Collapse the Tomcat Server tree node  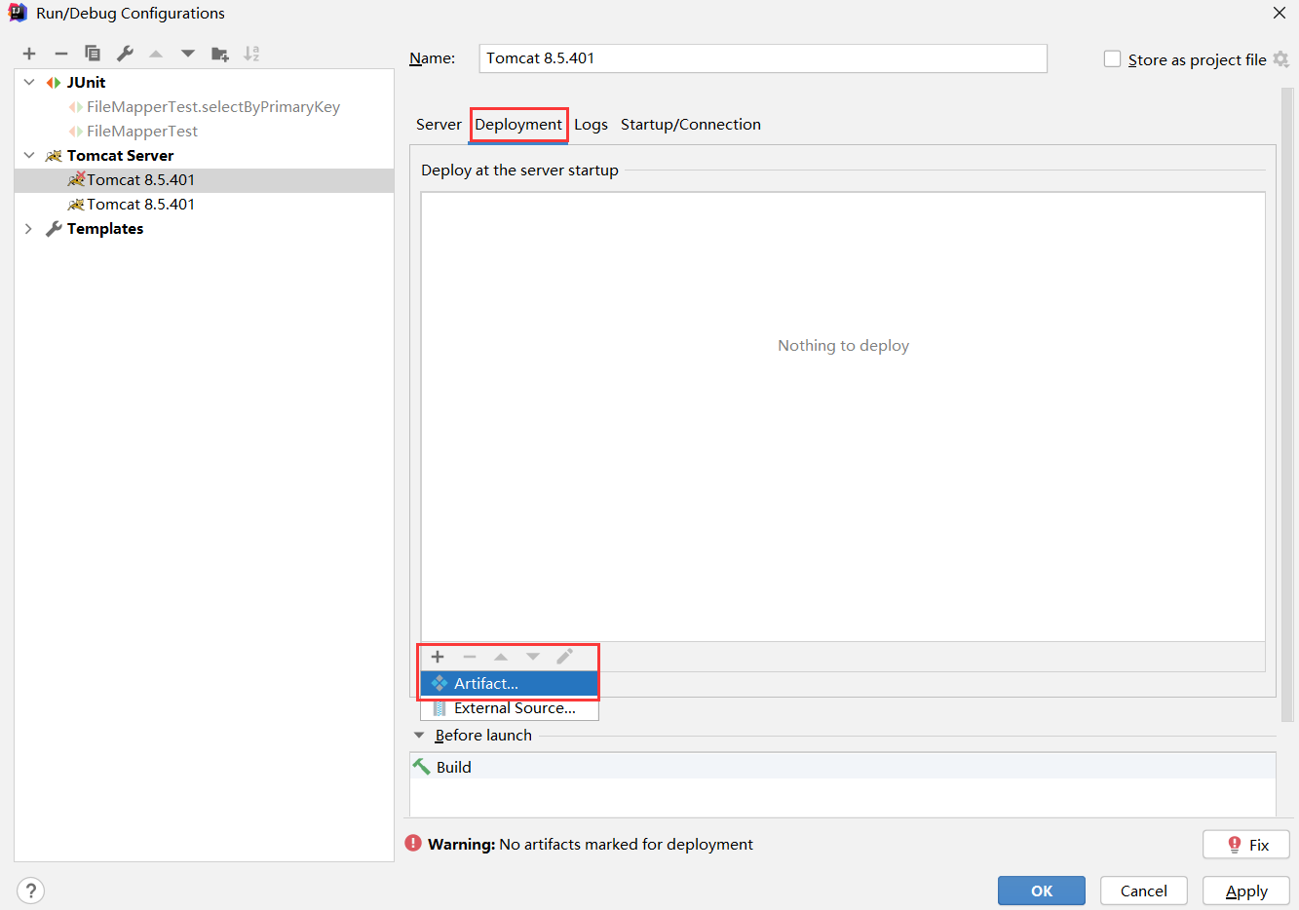(x=29, y=156)
